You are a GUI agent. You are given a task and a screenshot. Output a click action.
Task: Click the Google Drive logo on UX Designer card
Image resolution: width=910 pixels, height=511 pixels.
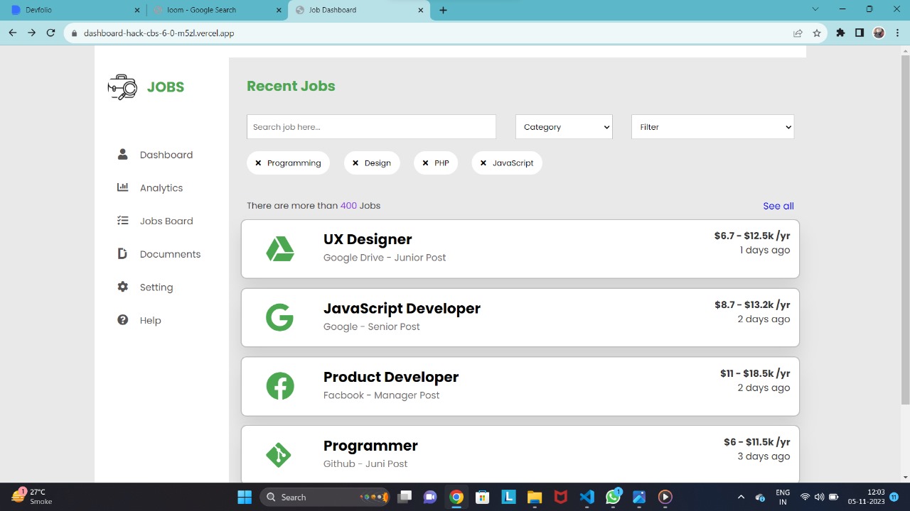pyautogui.click(x=279, y=249)
